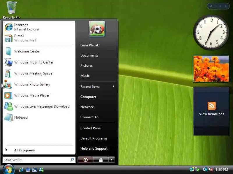Click dual-monitor network tray icon
The image size is (233, 174).
205,169
